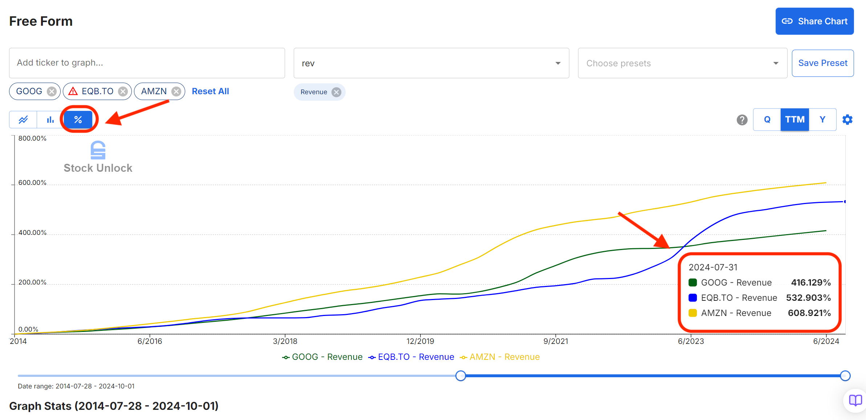Click the Free Form page title

41,21
